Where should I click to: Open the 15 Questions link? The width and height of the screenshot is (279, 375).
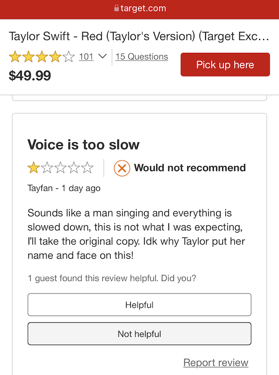click(x=142, y=57)
